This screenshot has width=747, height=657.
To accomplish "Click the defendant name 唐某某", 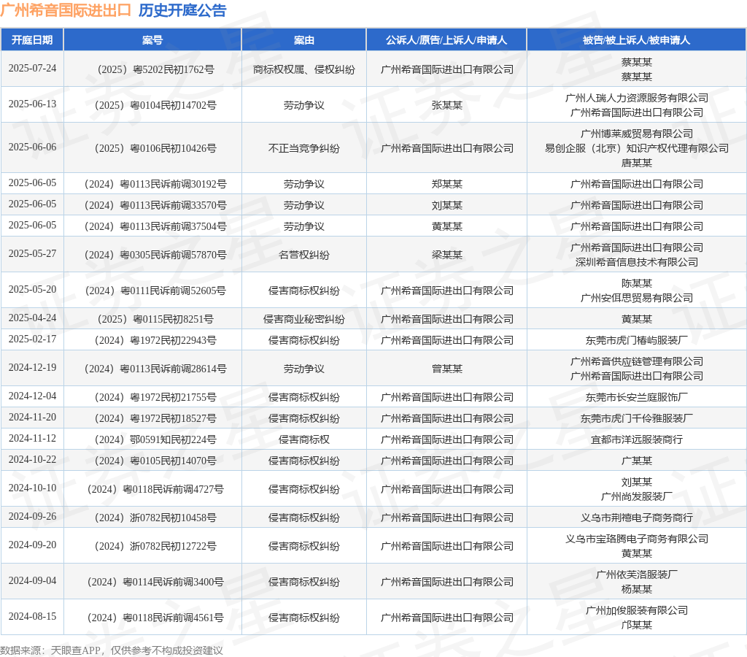I will [x=636, y=163].
